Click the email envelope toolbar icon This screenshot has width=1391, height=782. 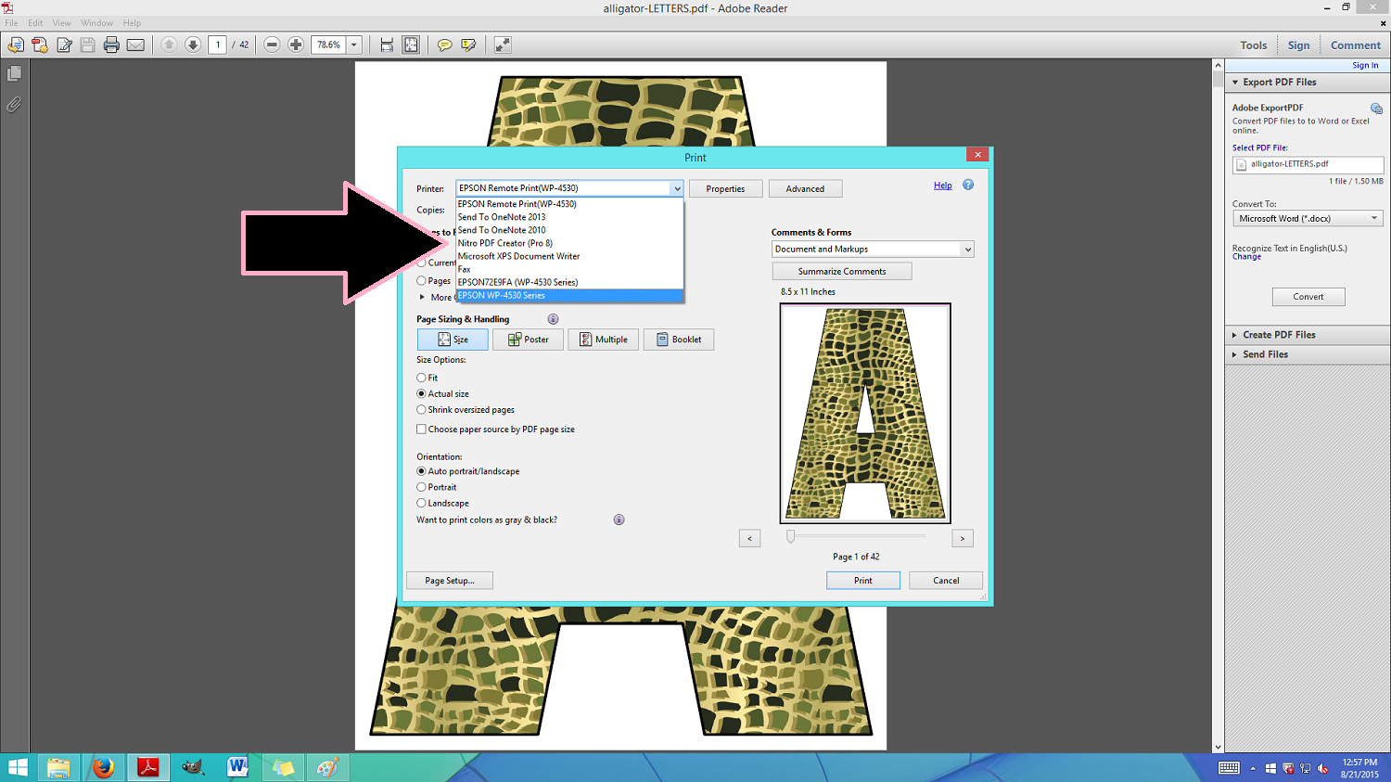tap(135, 45)
